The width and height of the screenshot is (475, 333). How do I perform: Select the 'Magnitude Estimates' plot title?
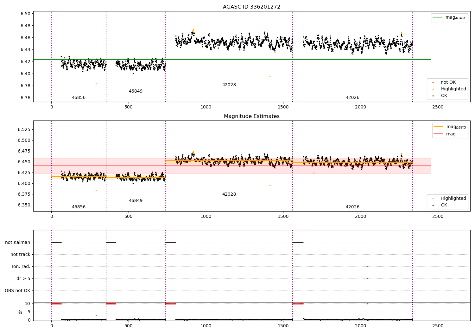pyautogui.click(x=251, y=116)
